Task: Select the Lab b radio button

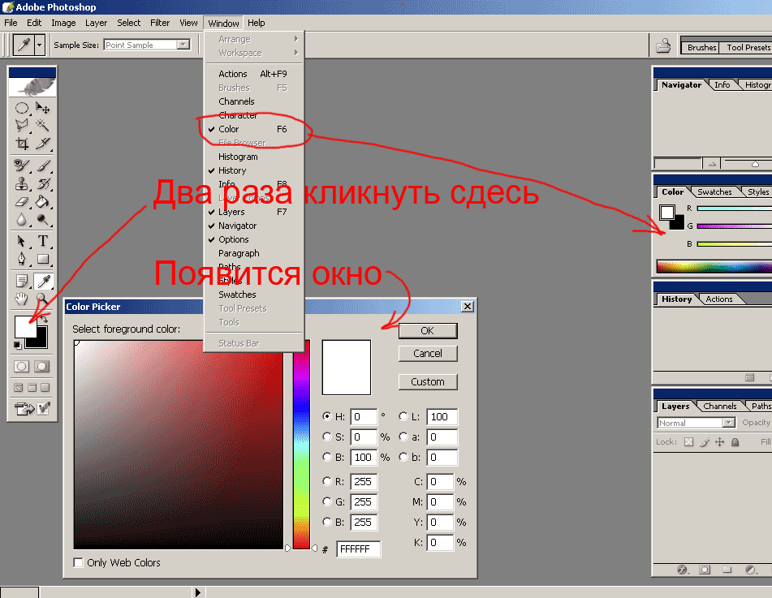Action: point(403,457)
